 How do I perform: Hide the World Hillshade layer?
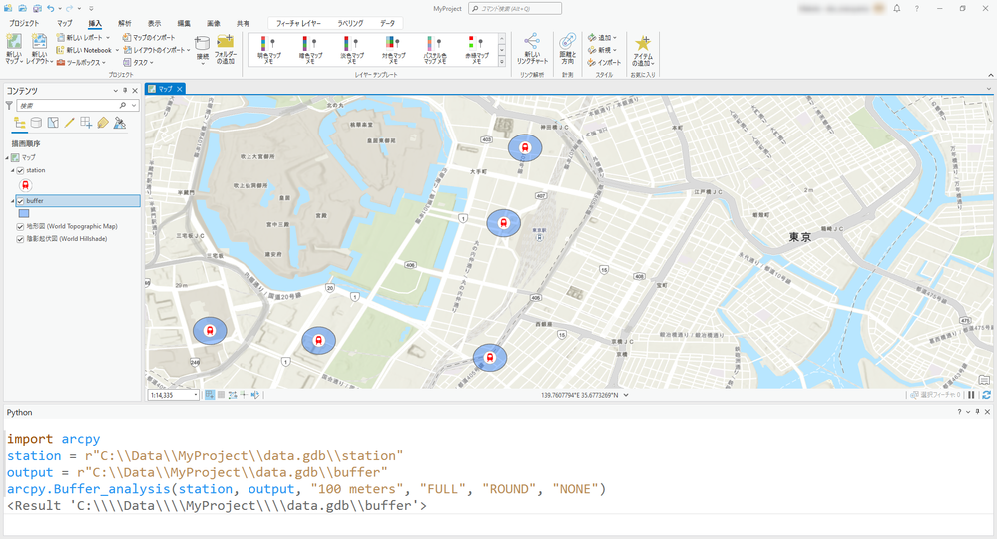click(20, 239)
